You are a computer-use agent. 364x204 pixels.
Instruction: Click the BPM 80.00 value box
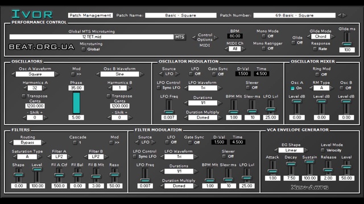click(x=235, y=36)
